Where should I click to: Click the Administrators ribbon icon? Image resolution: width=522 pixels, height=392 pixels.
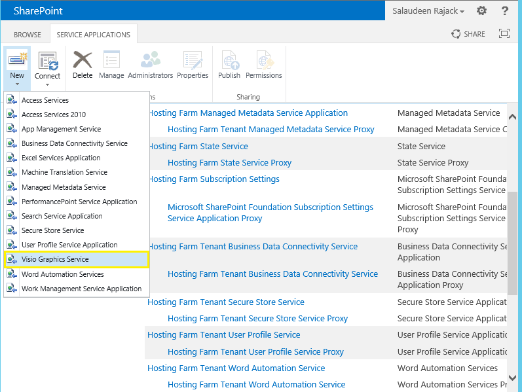click(x=150, y=60)
